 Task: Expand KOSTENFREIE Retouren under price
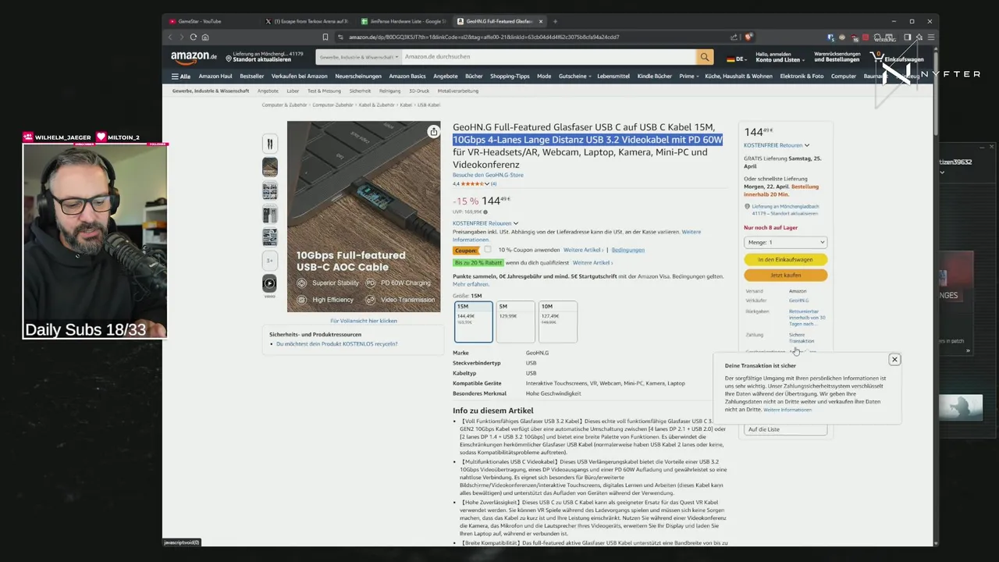tap(485, 223)
